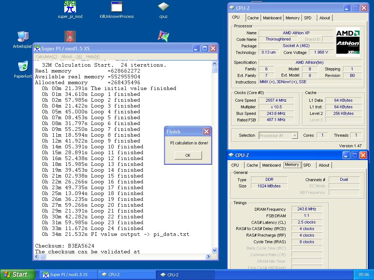Select Memory tab in bottom CPU-Z window
The image size is (374, 280).
point(292,164)
